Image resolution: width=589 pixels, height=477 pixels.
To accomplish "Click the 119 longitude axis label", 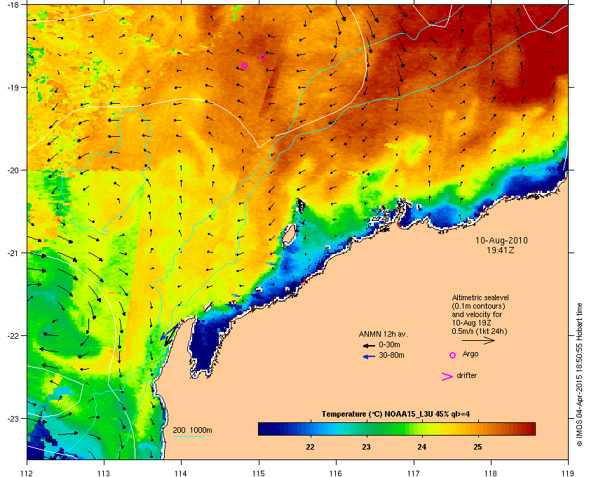I will click(569, 473).
